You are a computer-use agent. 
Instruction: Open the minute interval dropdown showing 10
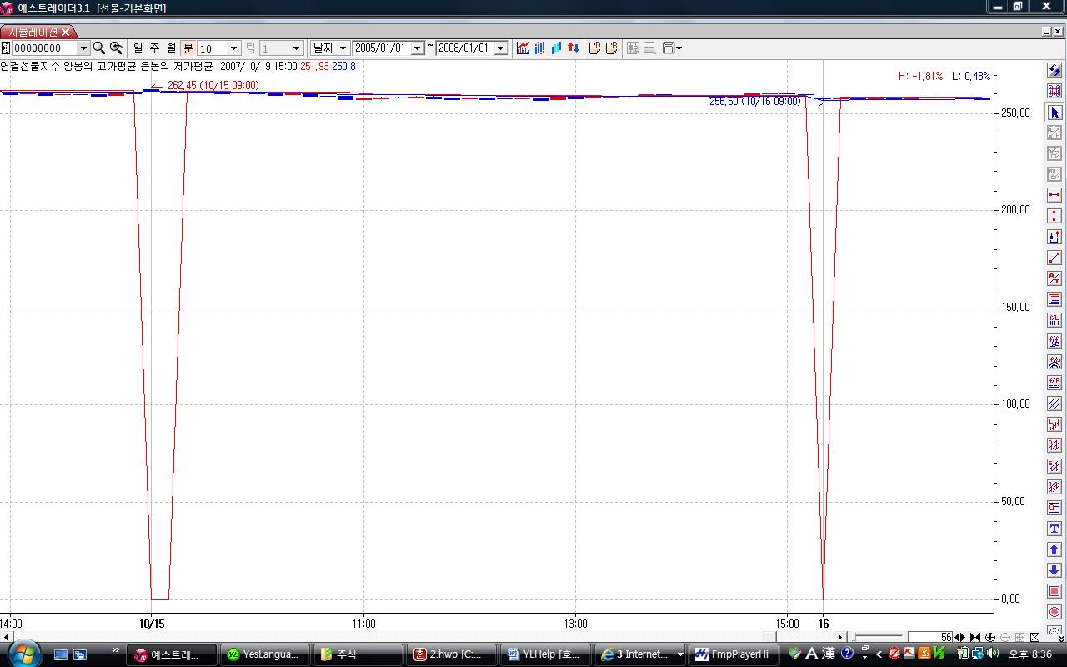coord(234,48)
